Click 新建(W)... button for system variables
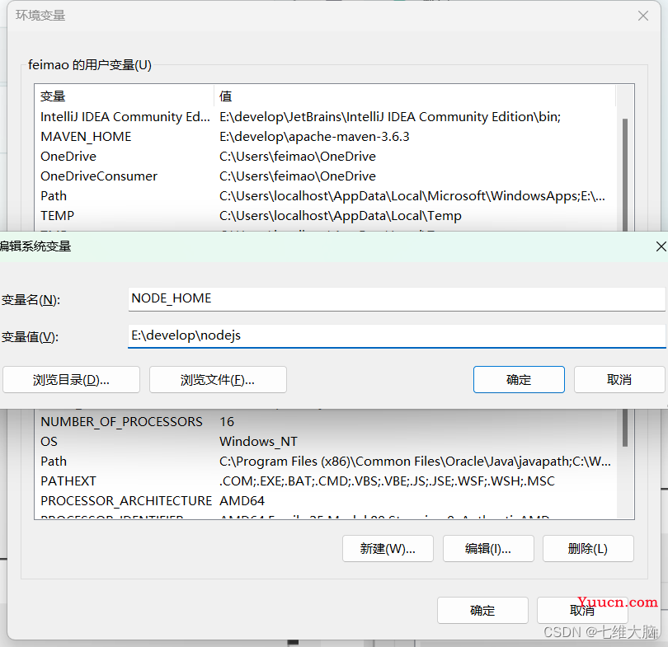 click(x=388, y=549)
